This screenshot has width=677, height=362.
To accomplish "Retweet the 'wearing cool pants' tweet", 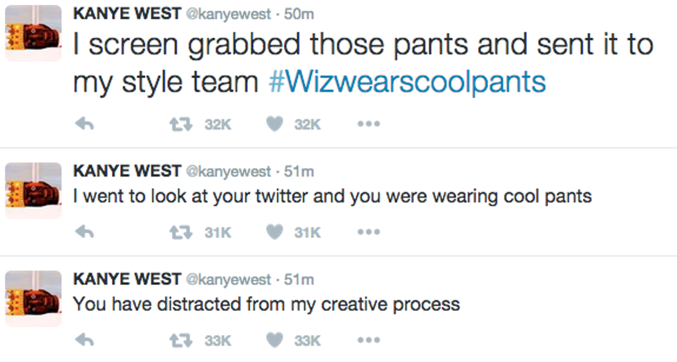I will [x=181, y=232].
